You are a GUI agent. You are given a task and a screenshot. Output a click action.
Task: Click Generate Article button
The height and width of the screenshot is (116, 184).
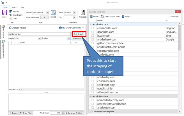click(73, 113)
